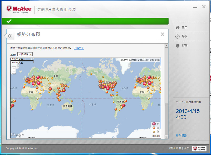211x155 pixels.
Task: Click the McAfee shield logo in header
Action: point(9,9)
